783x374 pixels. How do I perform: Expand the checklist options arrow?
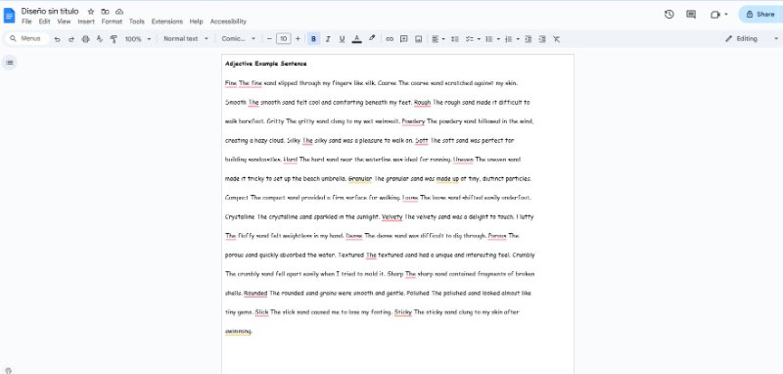tap(479, 38)
